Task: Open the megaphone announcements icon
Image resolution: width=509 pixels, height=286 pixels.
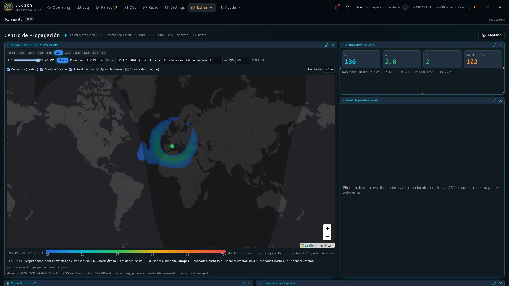Action: point(336,7)
